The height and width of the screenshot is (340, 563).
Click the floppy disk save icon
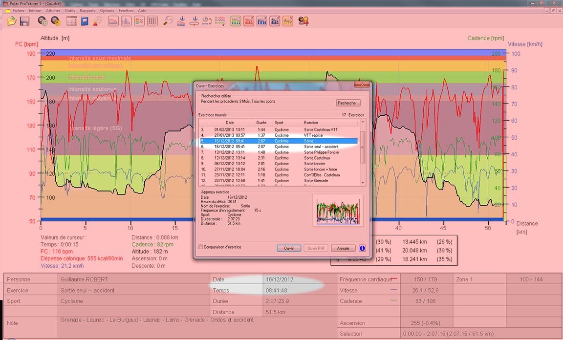(x=24, y=21)
